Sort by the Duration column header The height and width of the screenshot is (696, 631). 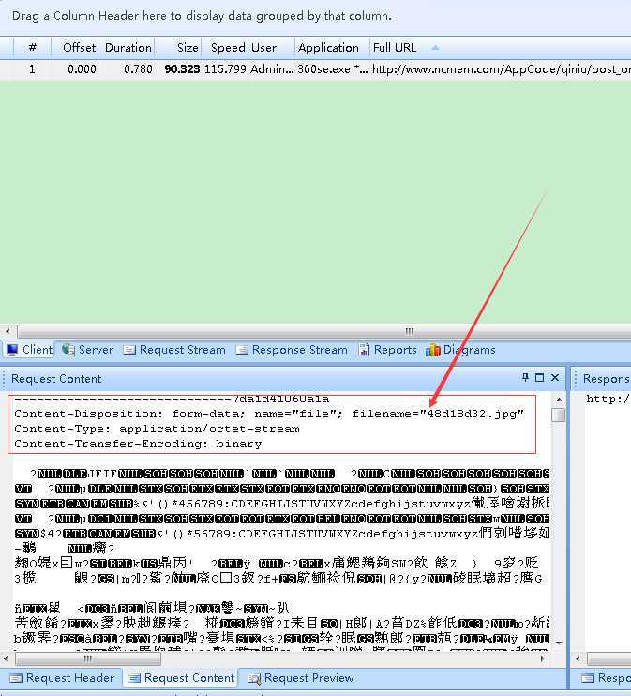point(126,48)
